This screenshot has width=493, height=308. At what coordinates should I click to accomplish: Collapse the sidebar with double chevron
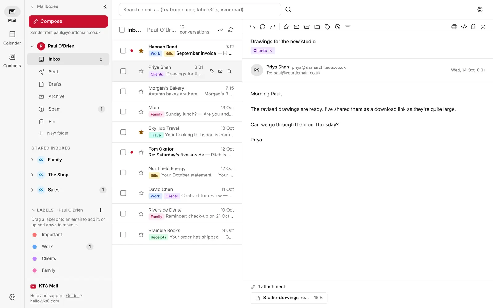105,6
